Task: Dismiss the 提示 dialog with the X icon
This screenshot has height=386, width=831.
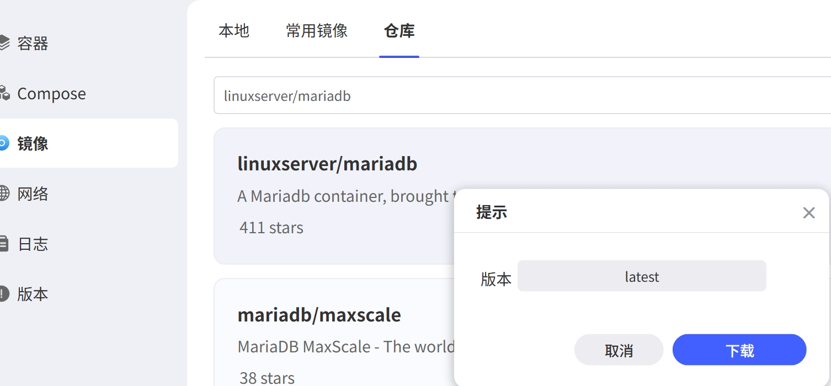Action: pos(808,212)
